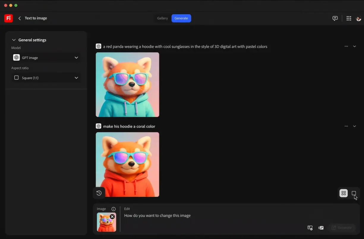The image size is (364, 239).
Task: Open the GPT image model dropdown
Action: click(x=46, y=58)
